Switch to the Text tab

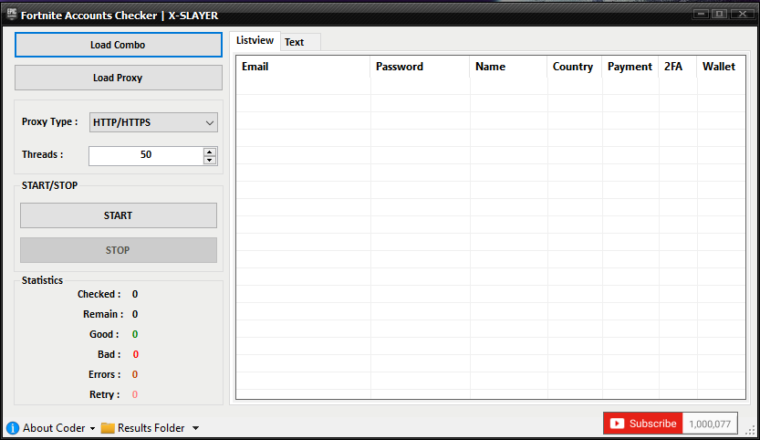pyautogui.click(x=294, y=42)
